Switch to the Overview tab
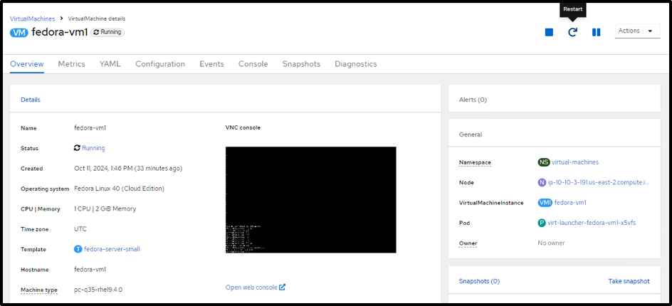Image resolution: width=672 pixels, height=306 pixels. (27, 64)
